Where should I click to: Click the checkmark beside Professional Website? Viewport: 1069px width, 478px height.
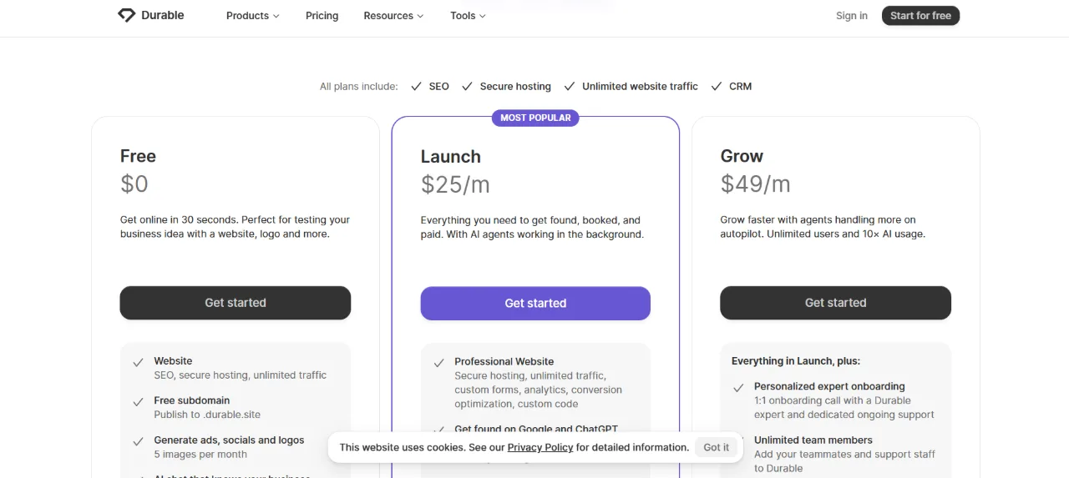(438, 363)
